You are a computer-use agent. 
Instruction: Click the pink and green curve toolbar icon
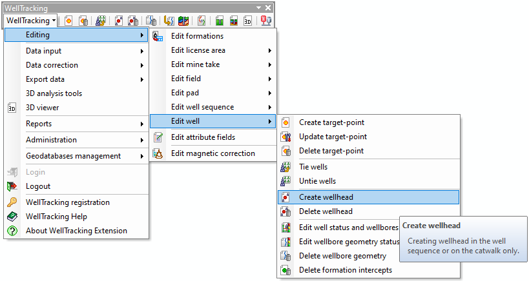tap(202, 21)
